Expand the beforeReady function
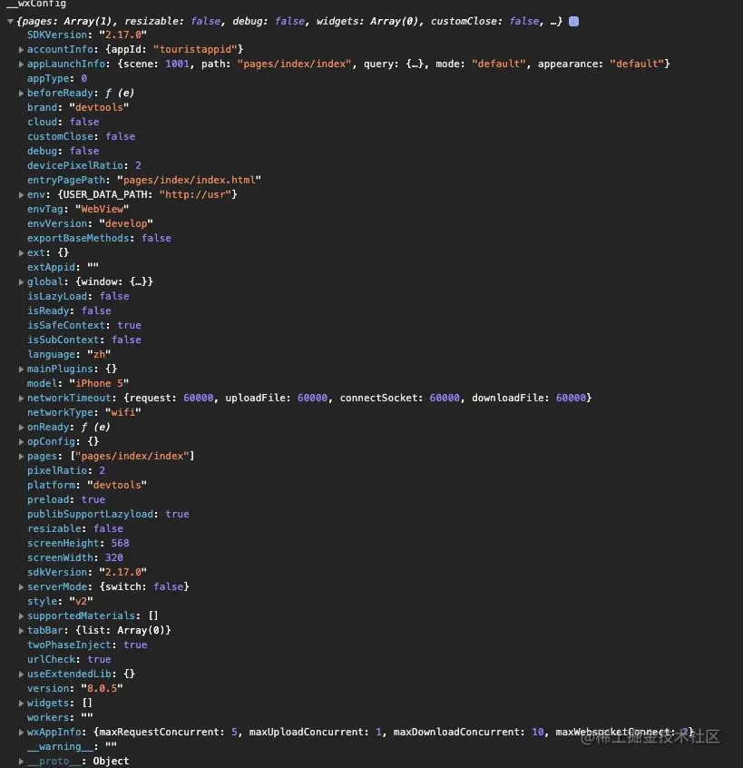 click(x=21, y=94)
